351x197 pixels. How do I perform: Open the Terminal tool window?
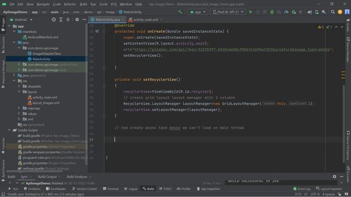pos(111,189)
